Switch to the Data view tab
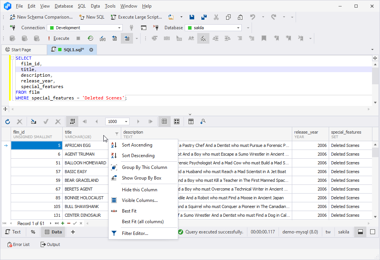380x260 pixels. click(x=54, y=232)
